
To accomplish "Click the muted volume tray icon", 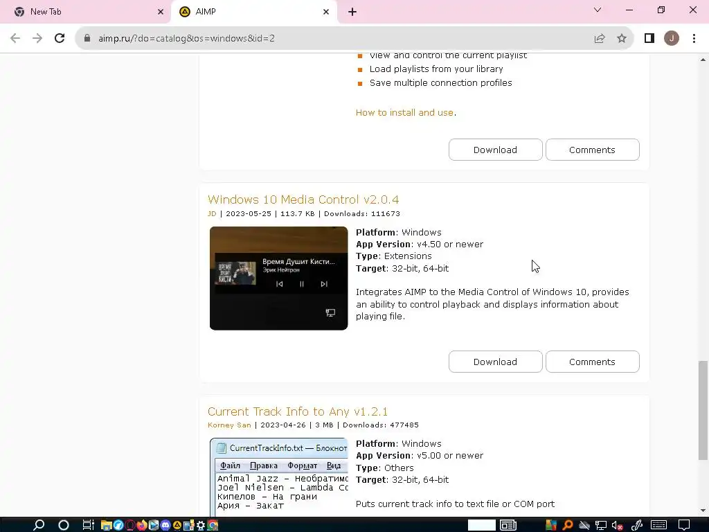I will 617,525.
